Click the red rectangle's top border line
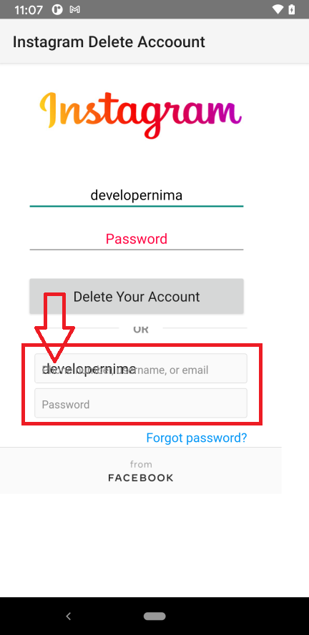Screen dimensions: 309x635 pyautogui.click(x=142, y=345)
